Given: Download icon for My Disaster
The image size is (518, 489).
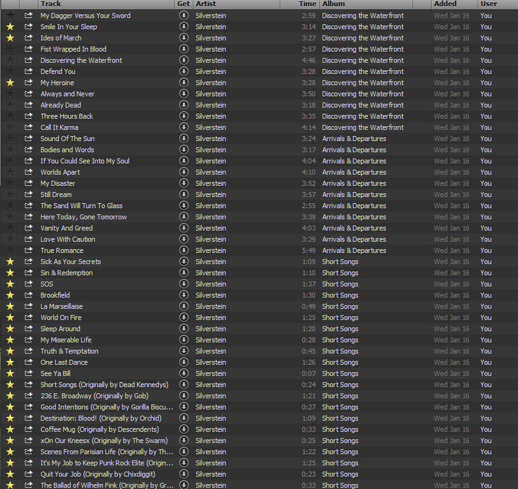Looking at the screenshot, I should tap(184, 183).
